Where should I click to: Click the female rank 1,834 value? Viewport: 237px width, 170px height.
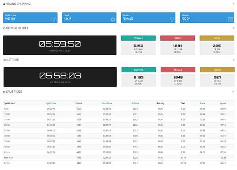point(178,46)
